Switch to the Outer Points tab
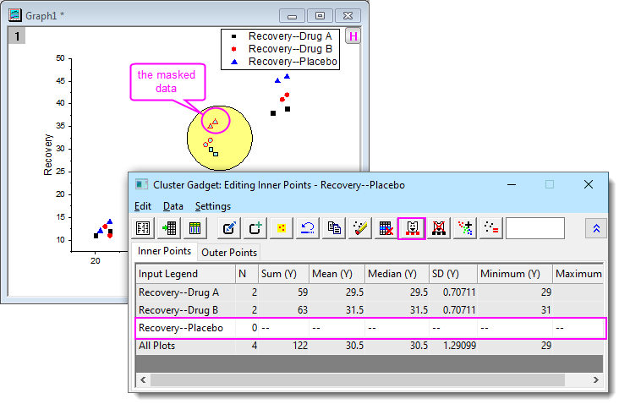 click(x=229, y=252)
